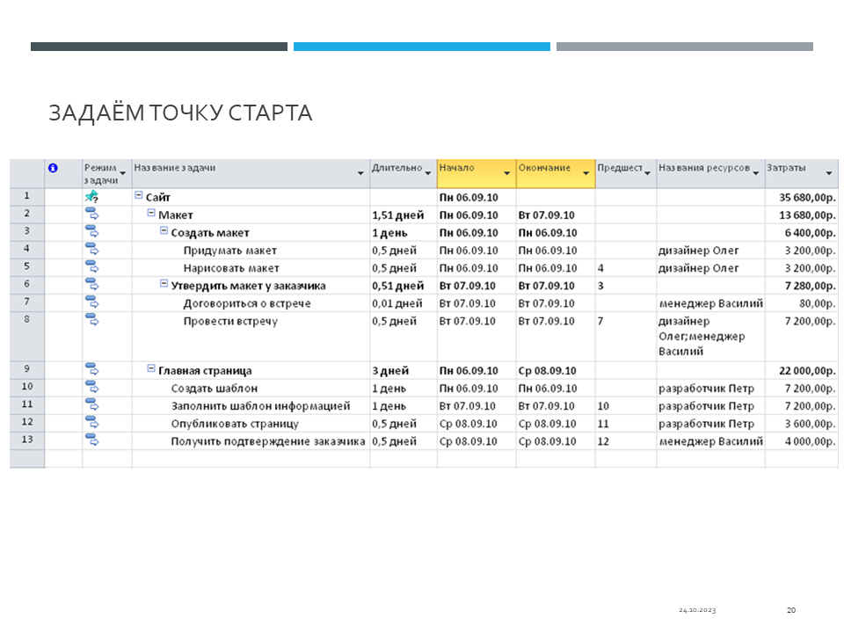The width and height of the screenshot is (844, 633).
Task: Open the Названия ресурсов column dropdown
Action: pos(756,173)
